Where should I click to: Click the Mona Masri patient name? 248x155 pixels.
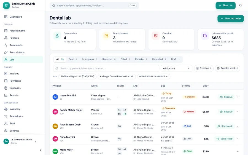click(x=66, y=149)
